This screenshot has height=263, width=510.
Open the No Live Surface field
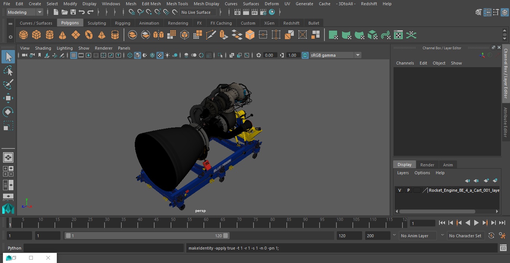[198, 12]
